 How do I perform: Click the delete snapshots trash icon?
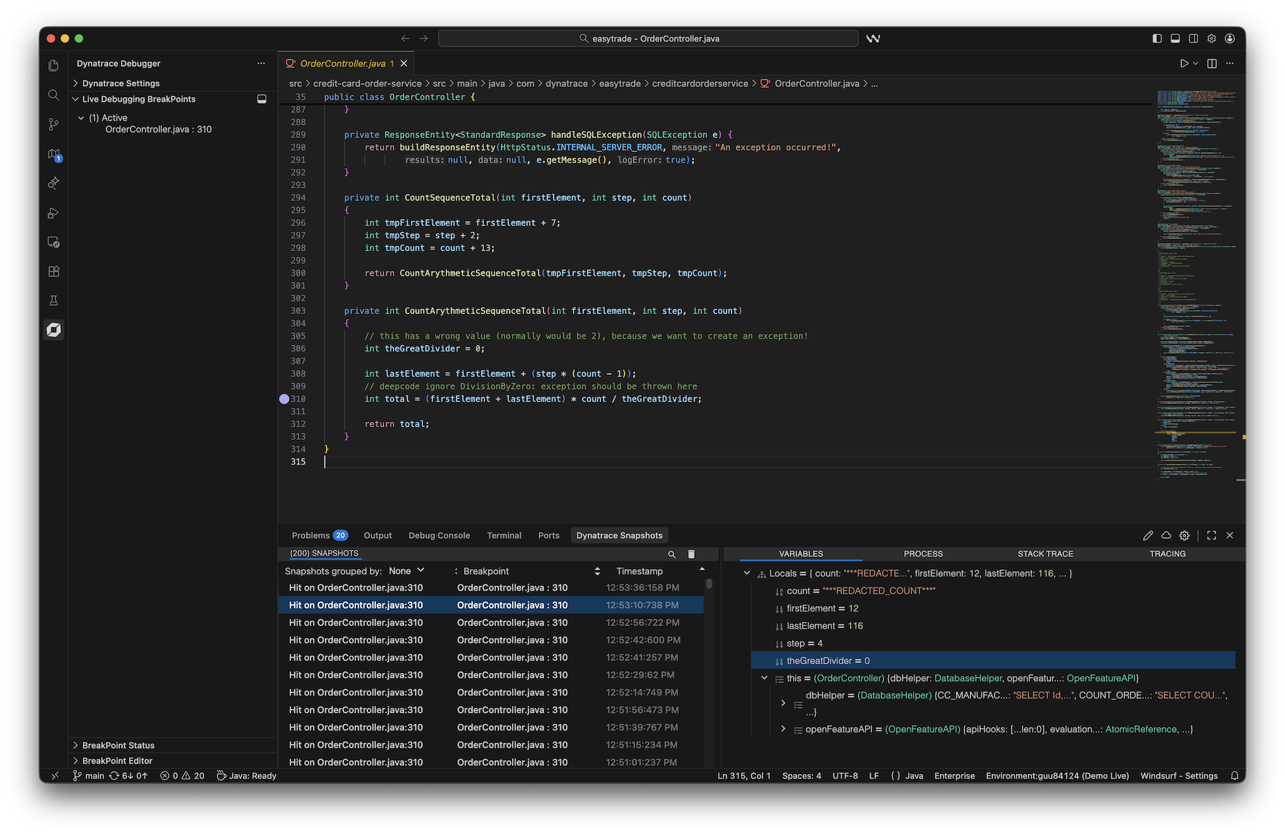pos(691,554)
